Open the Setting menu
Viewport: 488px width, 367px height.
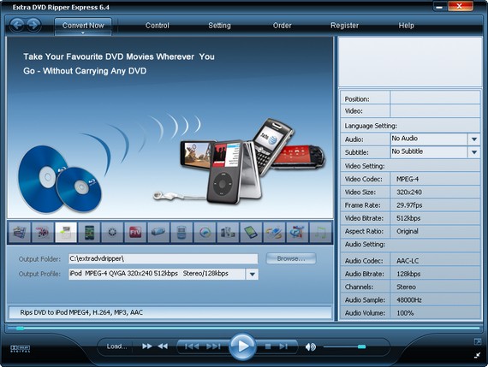[x=219, y=26]
